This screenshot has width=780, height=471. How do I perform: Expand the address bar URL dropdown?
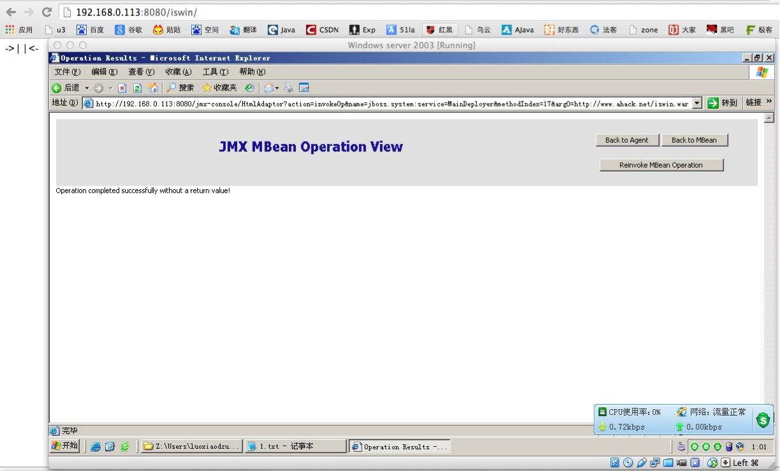pos(697,103)
